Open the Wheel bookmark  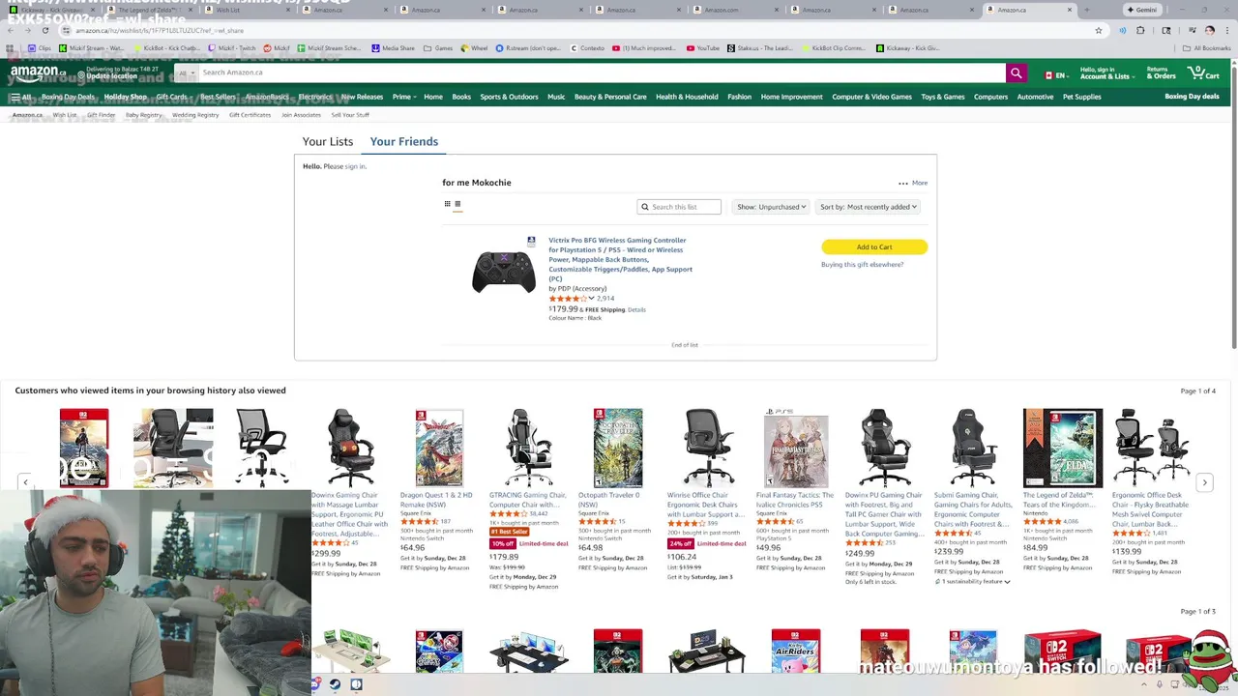(x=474, y=48)
